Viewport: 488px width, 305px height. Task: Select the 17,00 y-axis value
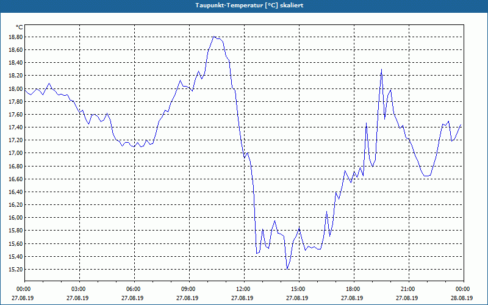click(16, 153)
